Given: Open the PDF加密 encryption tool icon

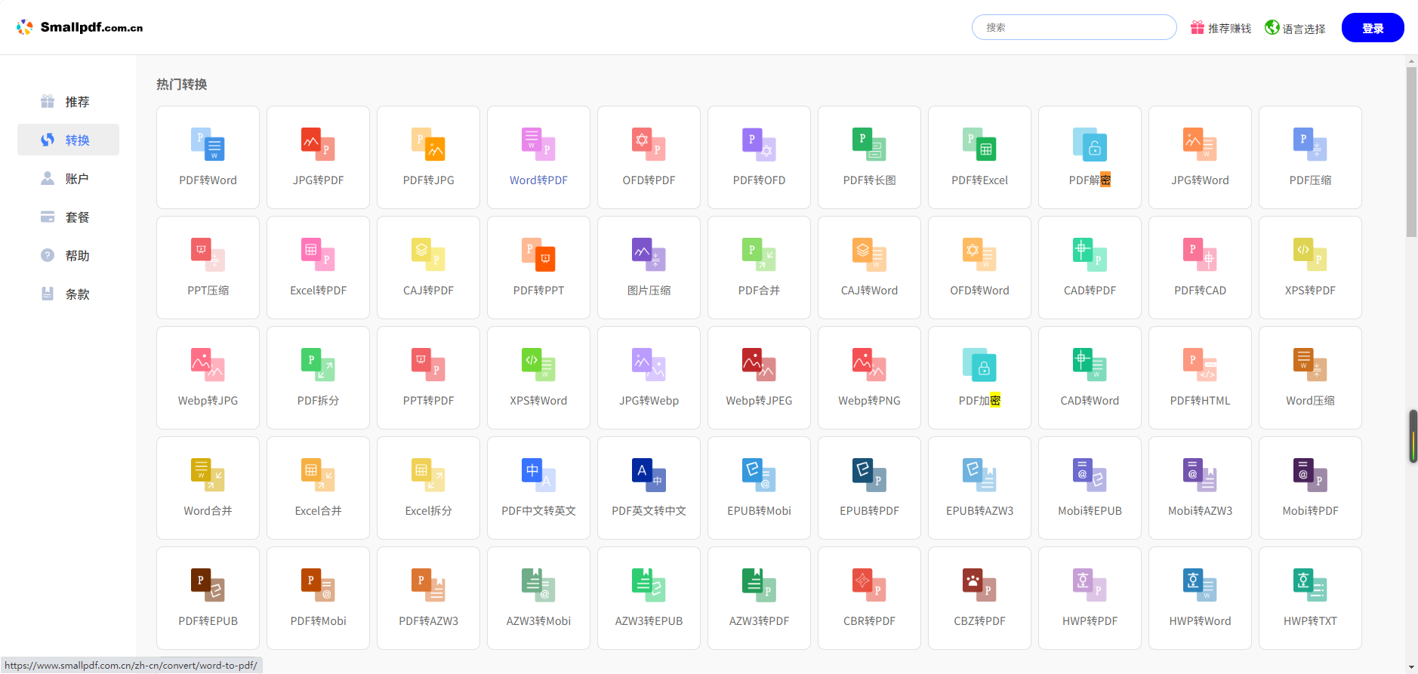Looking at the screenshot, I should coord(979,365).
